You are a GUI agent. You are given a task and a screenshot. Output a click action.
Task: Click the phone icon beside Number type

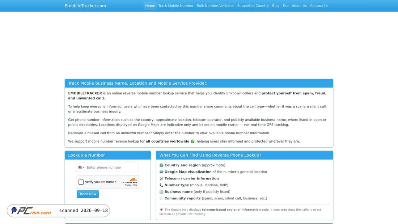point(161,185)
